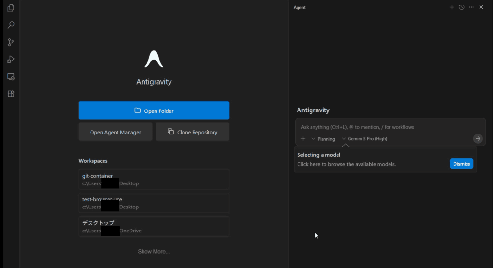Image resolution: width=493 pixels, height=268 pixels.
Task: Open the Agent panel more options menu
Action: click(x=471, y=7)
